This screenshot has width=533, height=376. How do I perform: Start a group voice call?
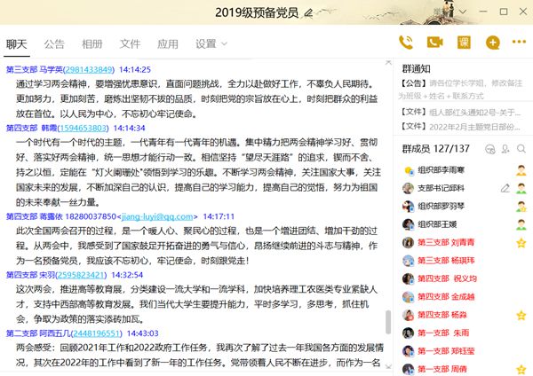point(406,43)
